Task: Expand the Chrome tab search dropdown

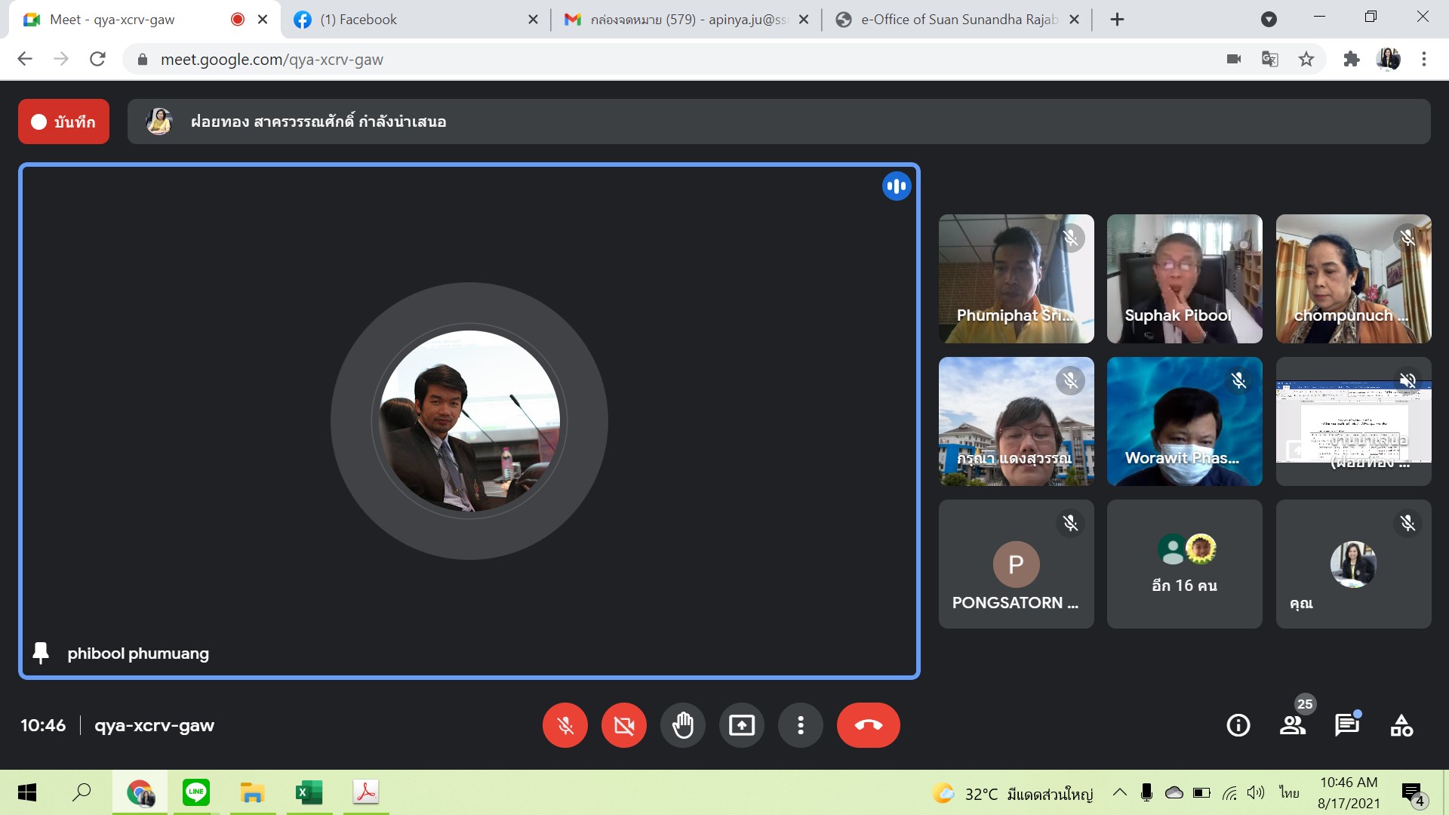Action: coord(1269,20)
